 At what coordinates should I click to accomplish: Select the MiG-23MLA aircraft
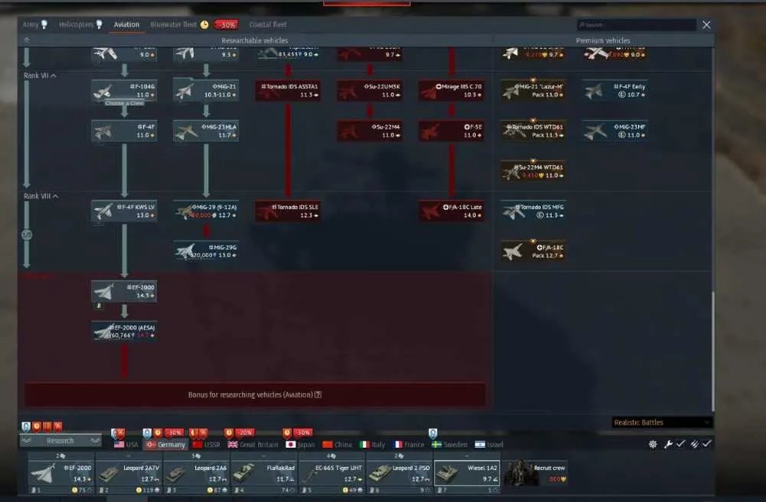pyautogui.click(x=206, y=131)
